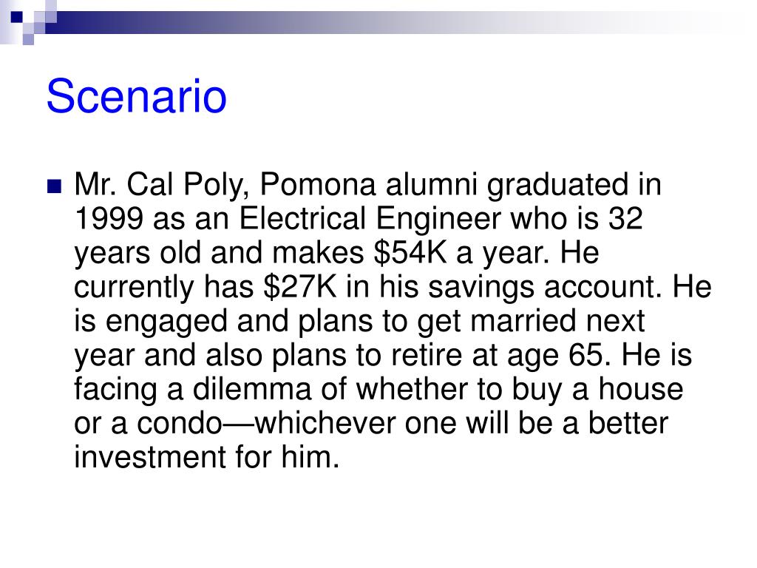Image resolution: width=757 pixels, height=568 pixels.
Task: Click the blue "Scenario" slide title
Action: click(x=136, y=97)
